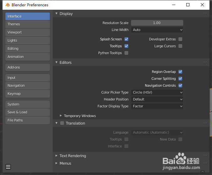The height and width of the screenshot is (175, 212).
Task: Open the Line Width dropdown
Action: [x=157, y=30]
